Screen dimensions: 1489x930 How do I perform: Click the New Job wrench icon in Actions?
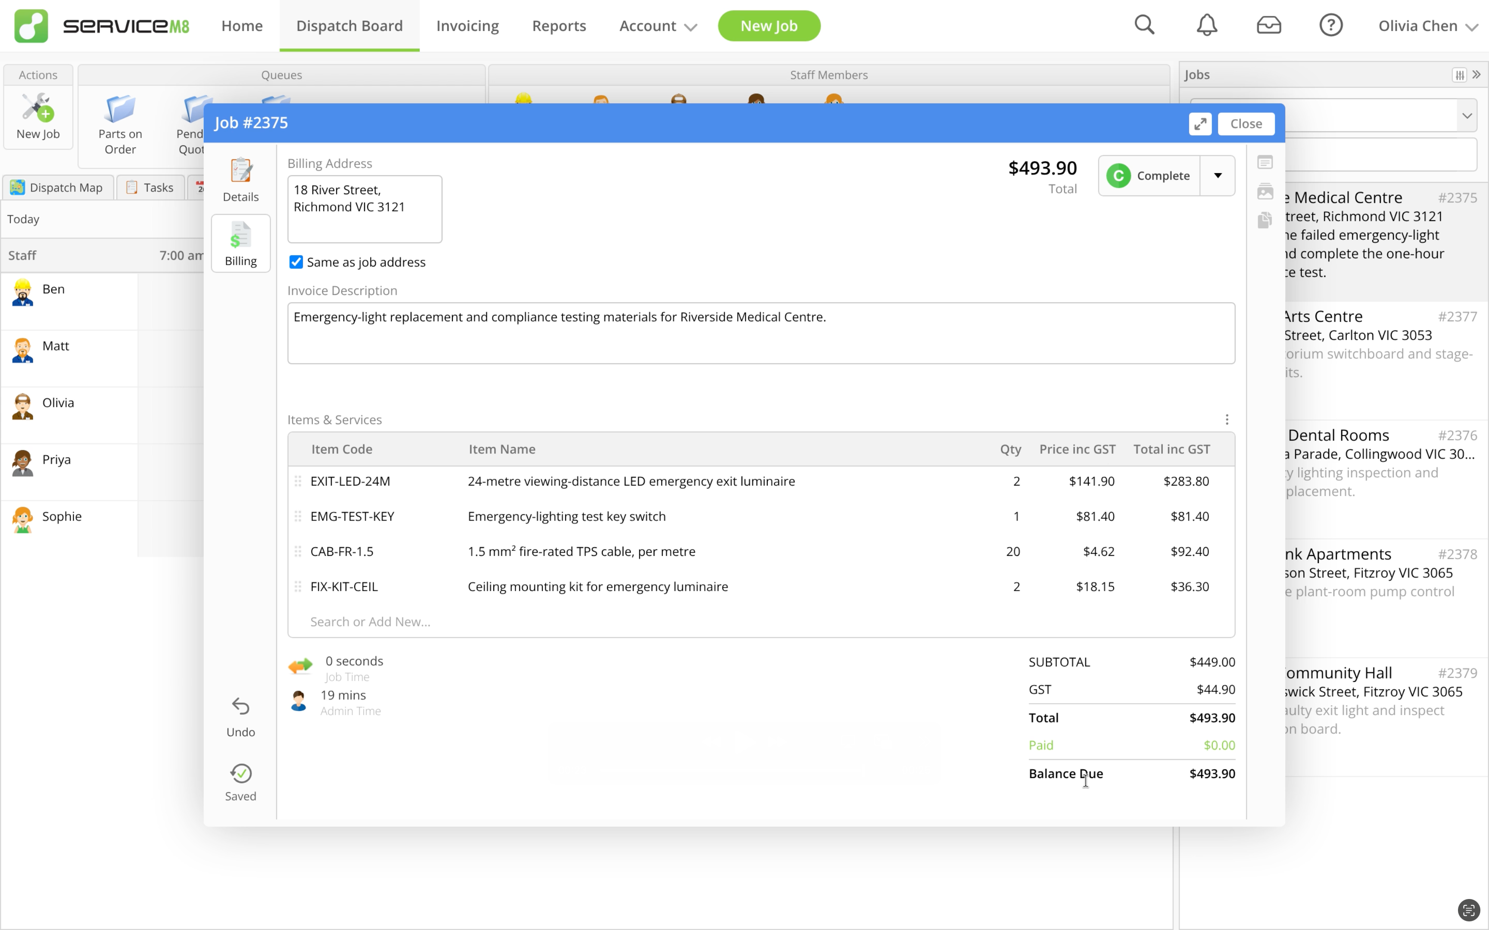coord(37,108)
